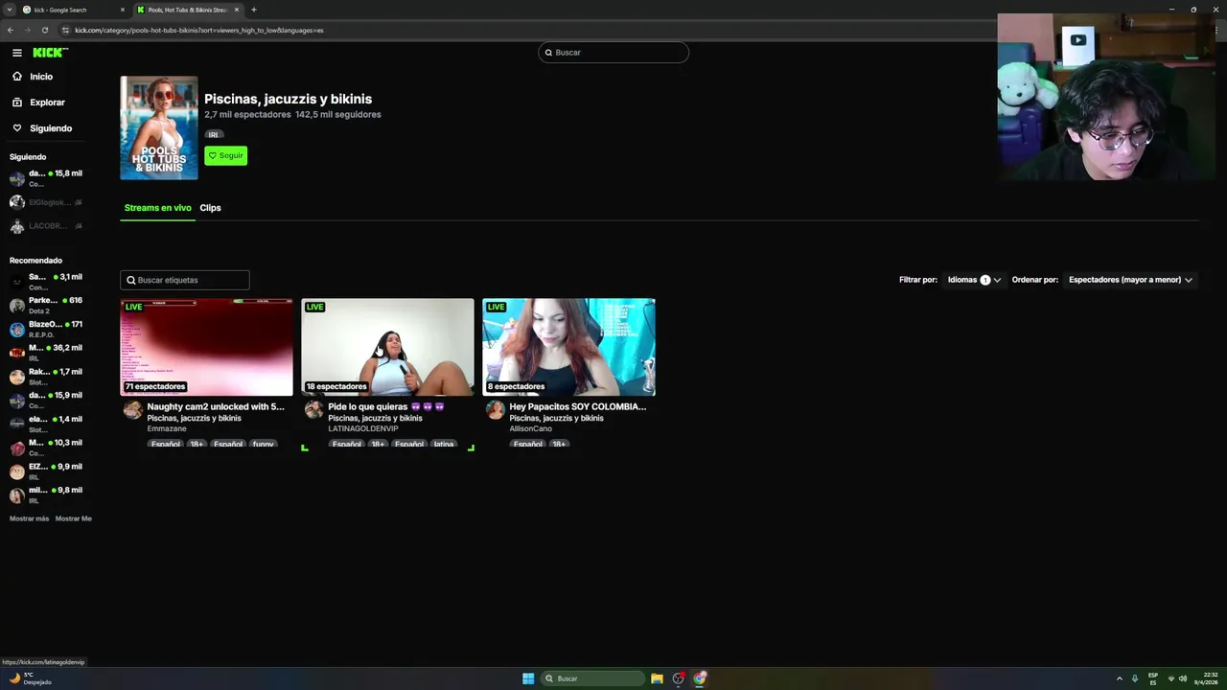Viewport: 1227px width, 690px height.
Task: Open stream titled Pide lo que quieras
Action: [x=386, y=406]
